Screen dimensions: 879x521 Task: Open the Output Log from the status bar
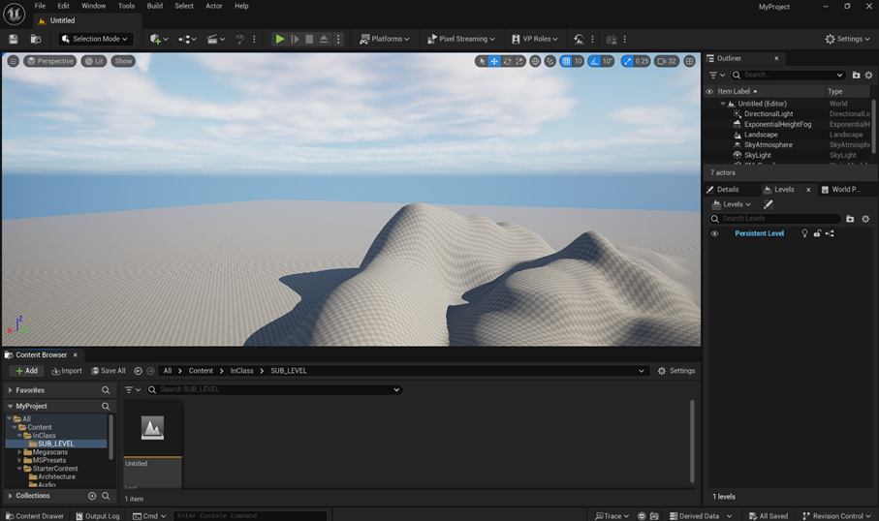pyautogui.click(x=98, y=516)
